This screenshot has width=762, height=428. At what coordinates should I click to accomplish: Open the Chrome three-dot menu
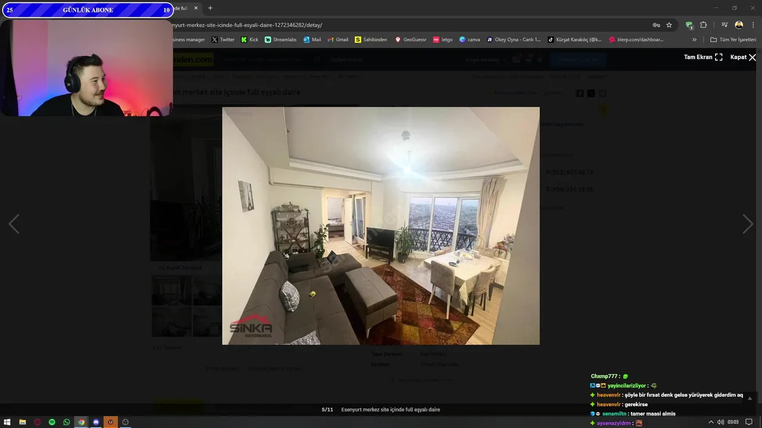(x=754, y=25)
